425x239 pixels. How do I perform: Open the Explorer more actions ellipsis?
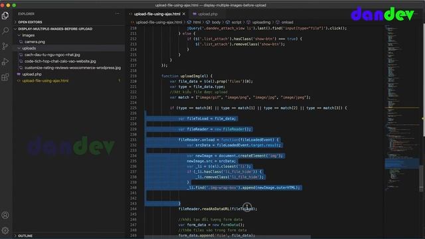117,13
